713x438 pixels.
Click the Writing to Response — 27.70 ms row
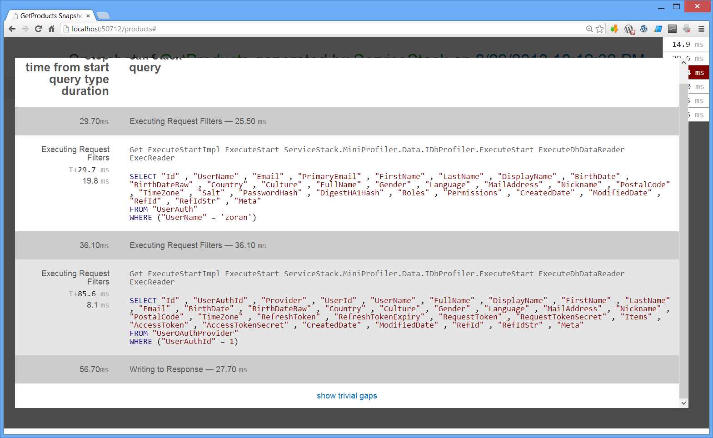(347, 369)
